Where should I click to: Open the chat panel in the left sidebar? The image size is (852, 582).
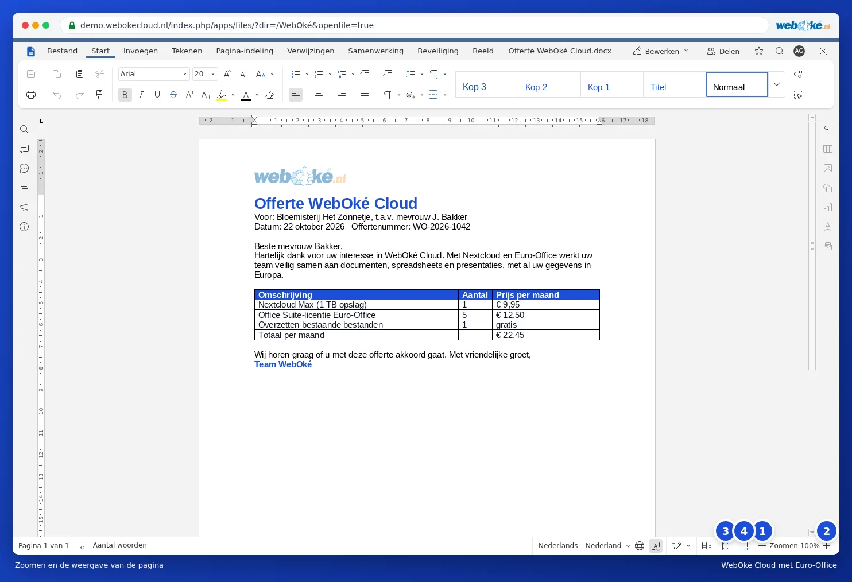point(24,168)
